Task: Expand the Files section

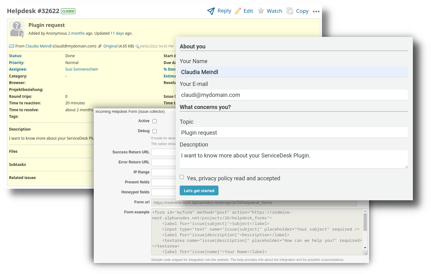Action: (x=13, y=151)
